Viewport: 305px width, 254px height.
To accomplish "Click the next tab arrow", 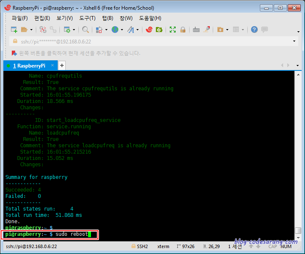I will (288, 65).
